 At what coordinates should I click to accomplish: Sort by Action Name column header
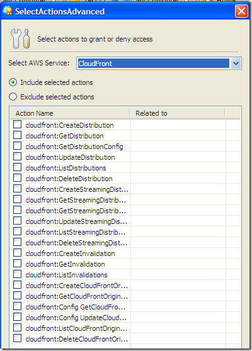pos(70,113)
